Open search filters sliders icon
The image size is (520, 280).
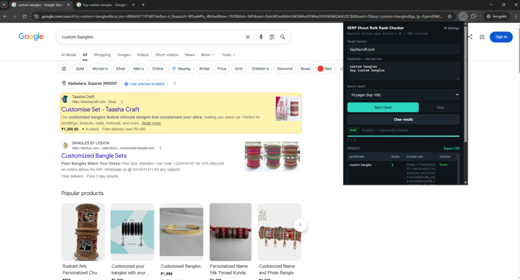(63, 68)
